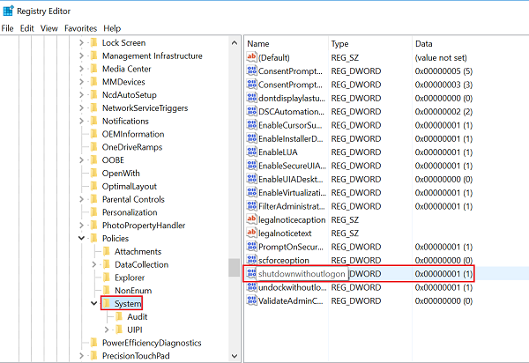Click the legalnoticecaption string icon
This screenshot has height=363, width=529.
tap(251, 219)
